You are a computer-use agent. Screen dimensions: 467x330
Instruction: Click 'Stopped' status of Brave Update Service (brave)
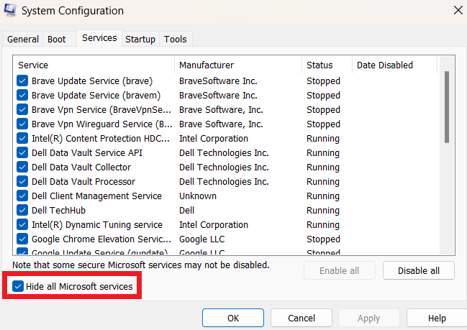(x=323, y=81)
